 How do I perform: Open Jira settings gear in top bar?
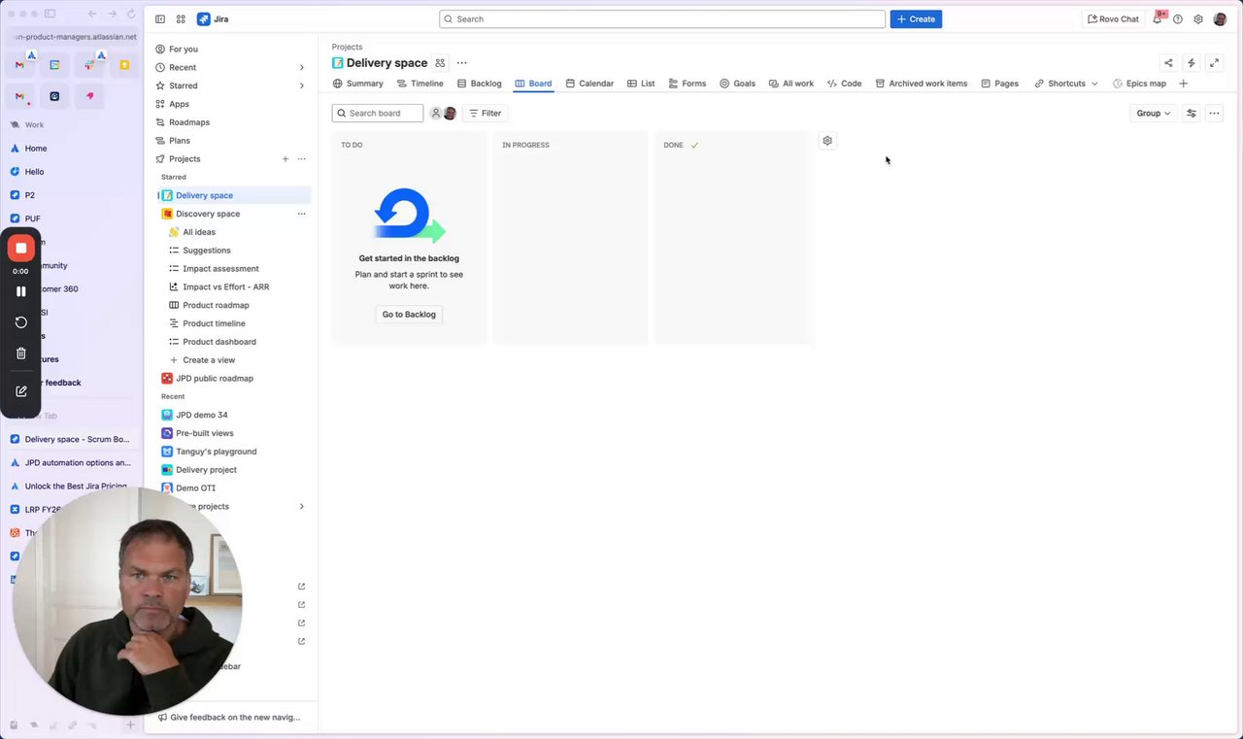tap(1198, 19)
